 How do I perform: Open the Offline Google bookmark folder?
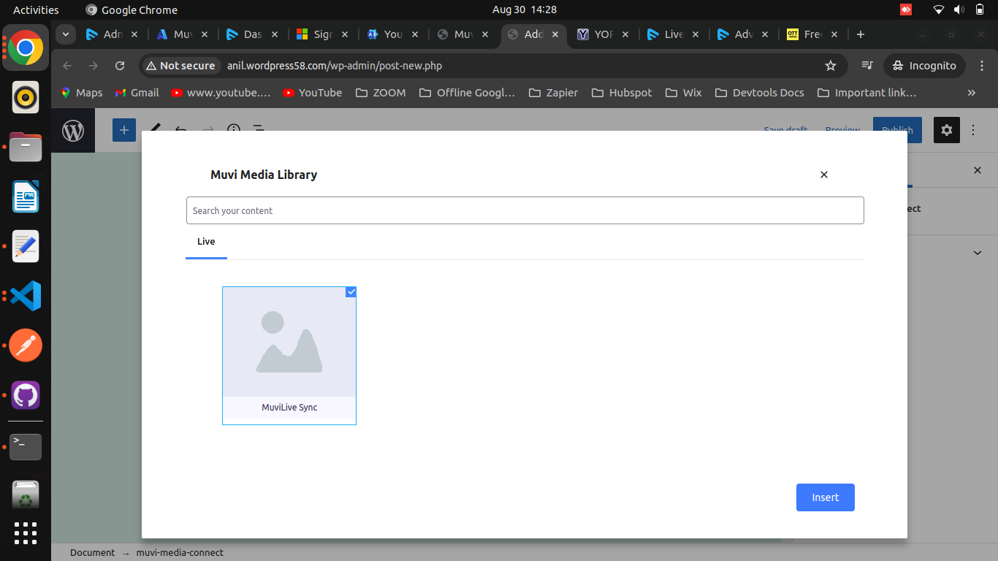(467, 93)
